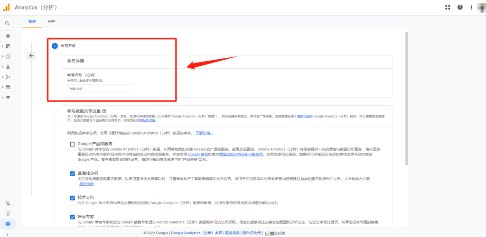Uncheck the 帐号专家 checkbox
486x237 pixels.
click(73, 217)
